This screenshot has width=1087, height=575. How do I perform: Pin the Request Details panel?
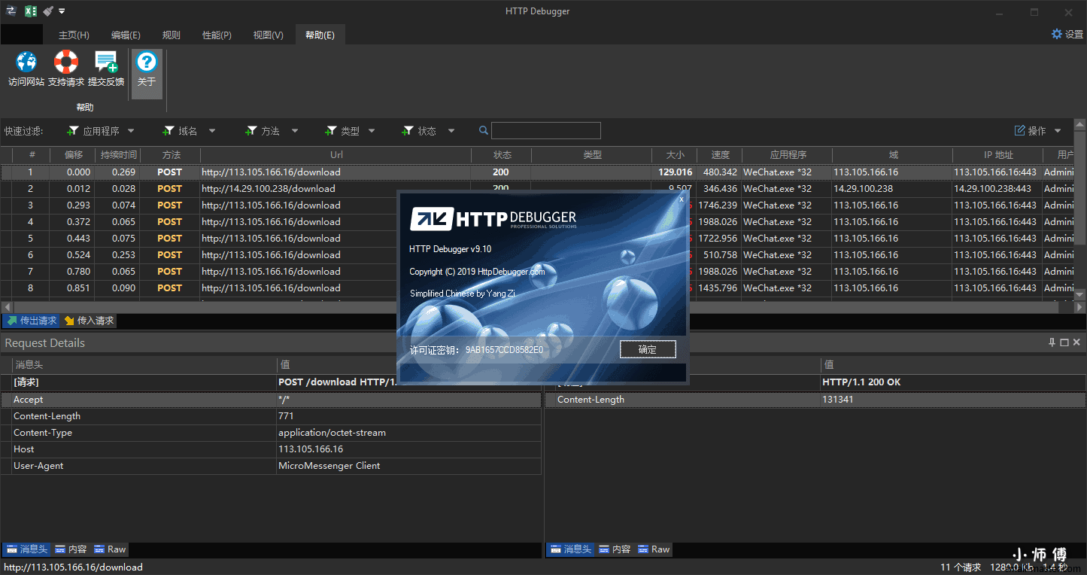click(1052, 342)
